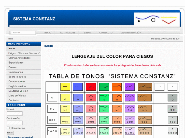Viewport: 185px width, 138px height.
Task: Click heading "LENGUAJE DEL COLOR PARA CIEGOS"
Action: (x=112, y=56)
